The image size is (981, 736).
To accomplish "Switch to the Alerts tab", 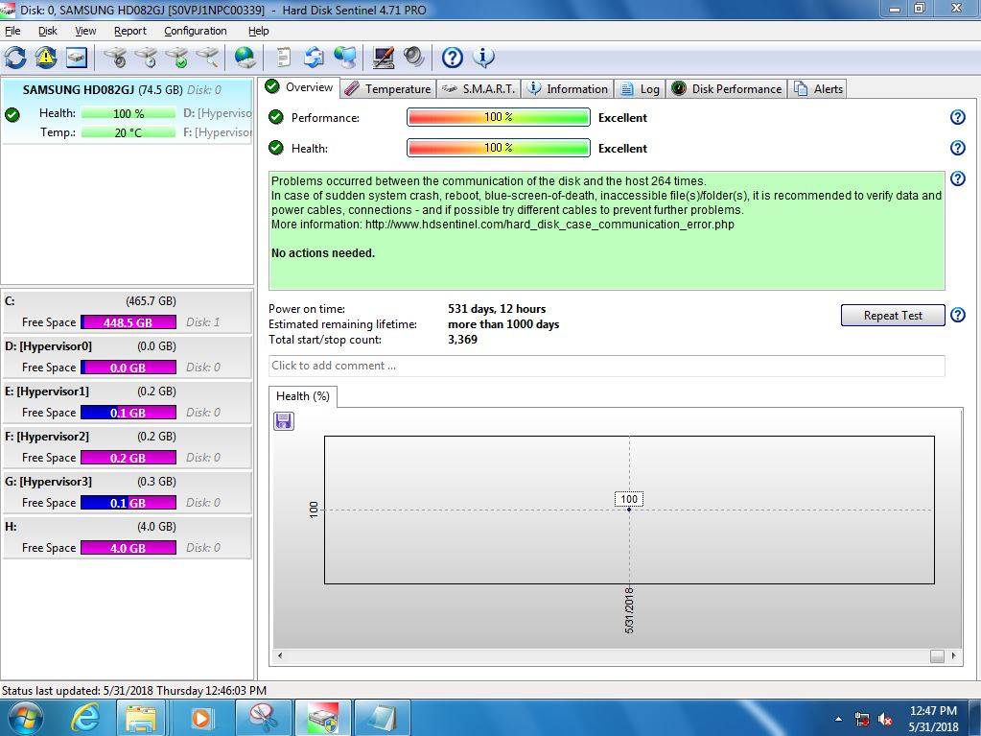I will [x=818, y=89].
